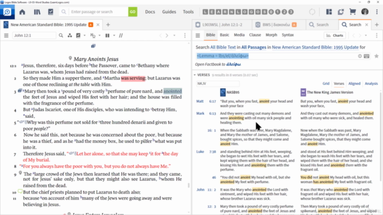This screenshot has height=215, width=383.
Task: Open the NASB panel kebab menu
Action: click(x=185, y=36)
